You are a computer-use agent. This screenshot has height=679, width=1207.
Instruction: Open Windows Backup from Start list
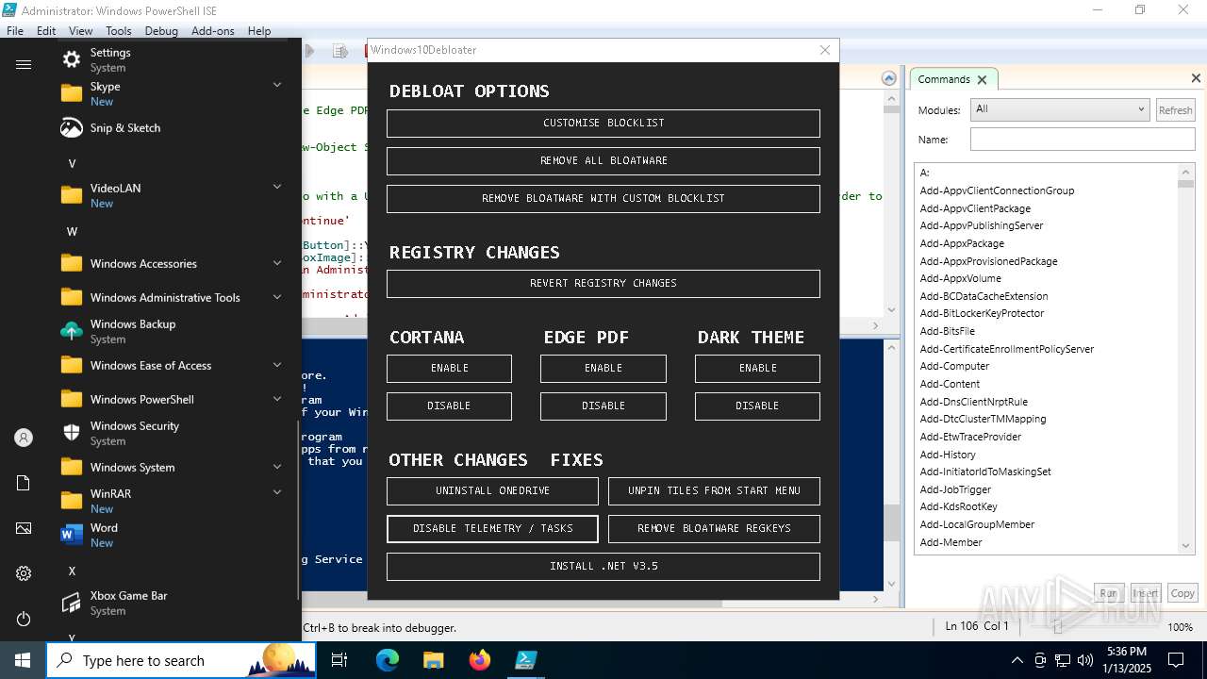174,331
